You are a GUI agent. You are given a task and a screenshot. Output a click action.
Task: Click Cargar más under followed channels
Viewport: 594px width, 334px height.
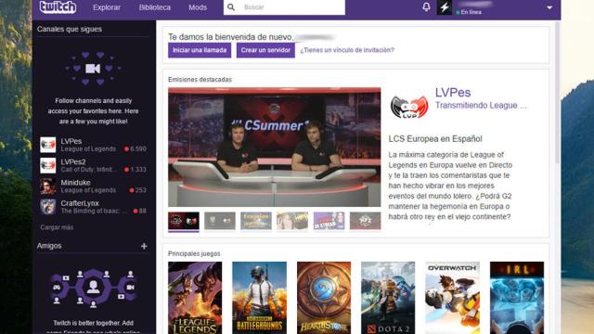point(57,227)
